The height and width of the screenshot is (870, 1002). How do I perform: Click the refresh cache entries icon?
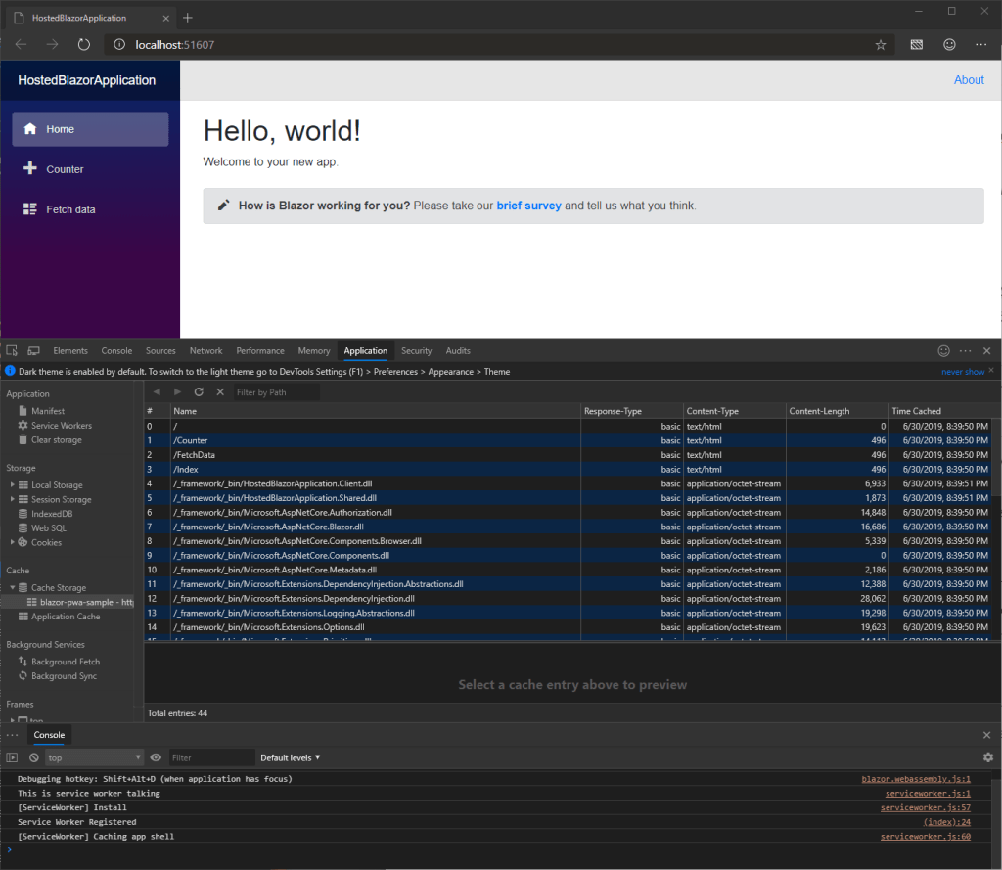(199, 392)
